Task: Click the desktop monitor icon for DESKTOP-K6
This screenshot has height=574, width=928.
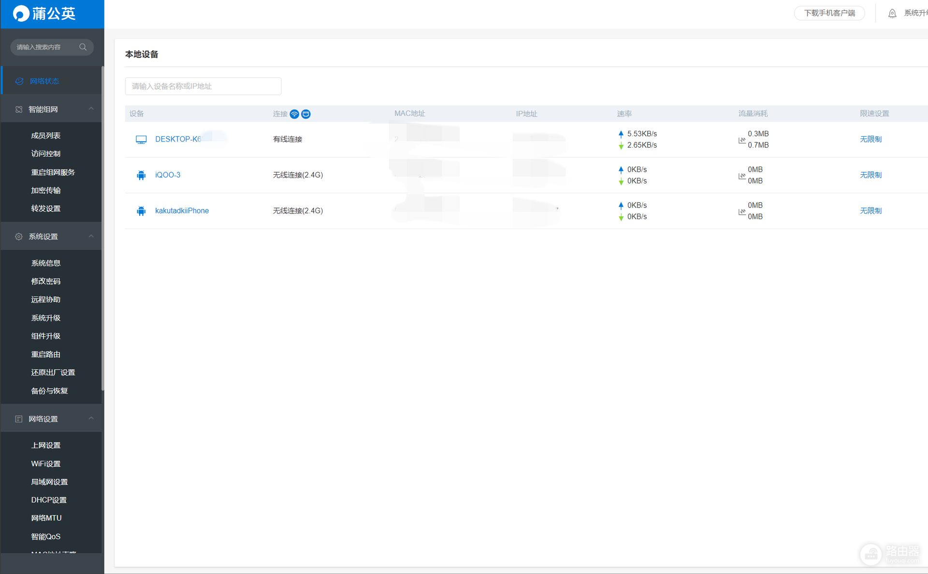Action: [141, 140]
